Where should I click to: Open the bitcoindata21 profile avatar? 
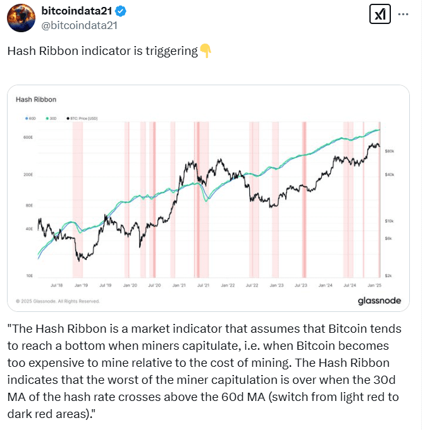pyautogui.click(x=21, y=18)
